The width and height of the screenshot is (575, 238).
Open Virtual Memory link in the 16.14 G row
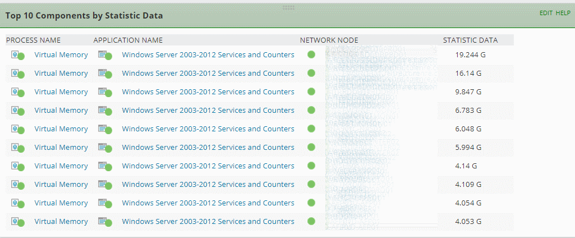[61, 74]
